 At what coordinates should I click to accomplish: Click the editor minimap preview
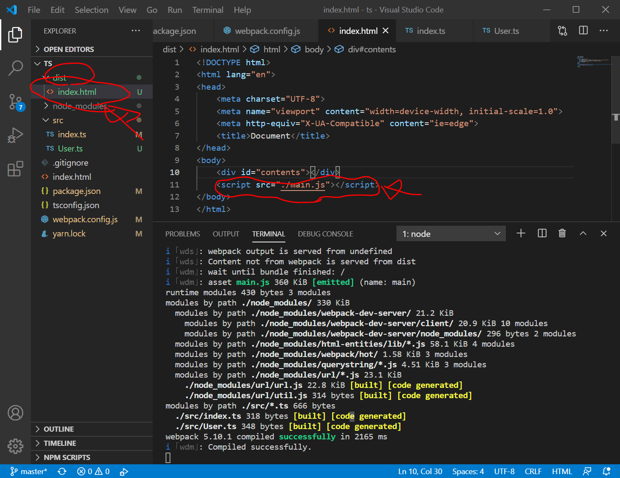point(594,61)
